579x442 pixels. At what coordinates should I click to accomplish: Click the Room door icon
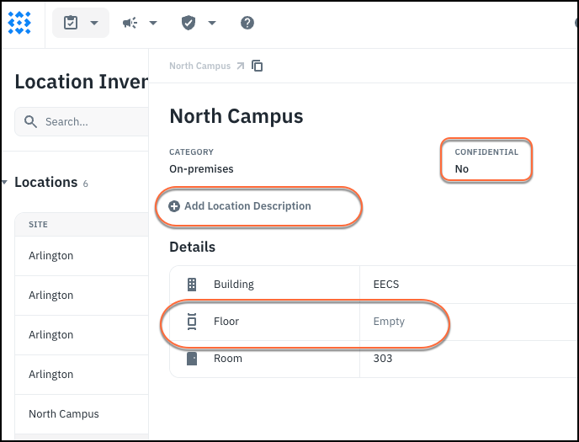coord(192,359)
